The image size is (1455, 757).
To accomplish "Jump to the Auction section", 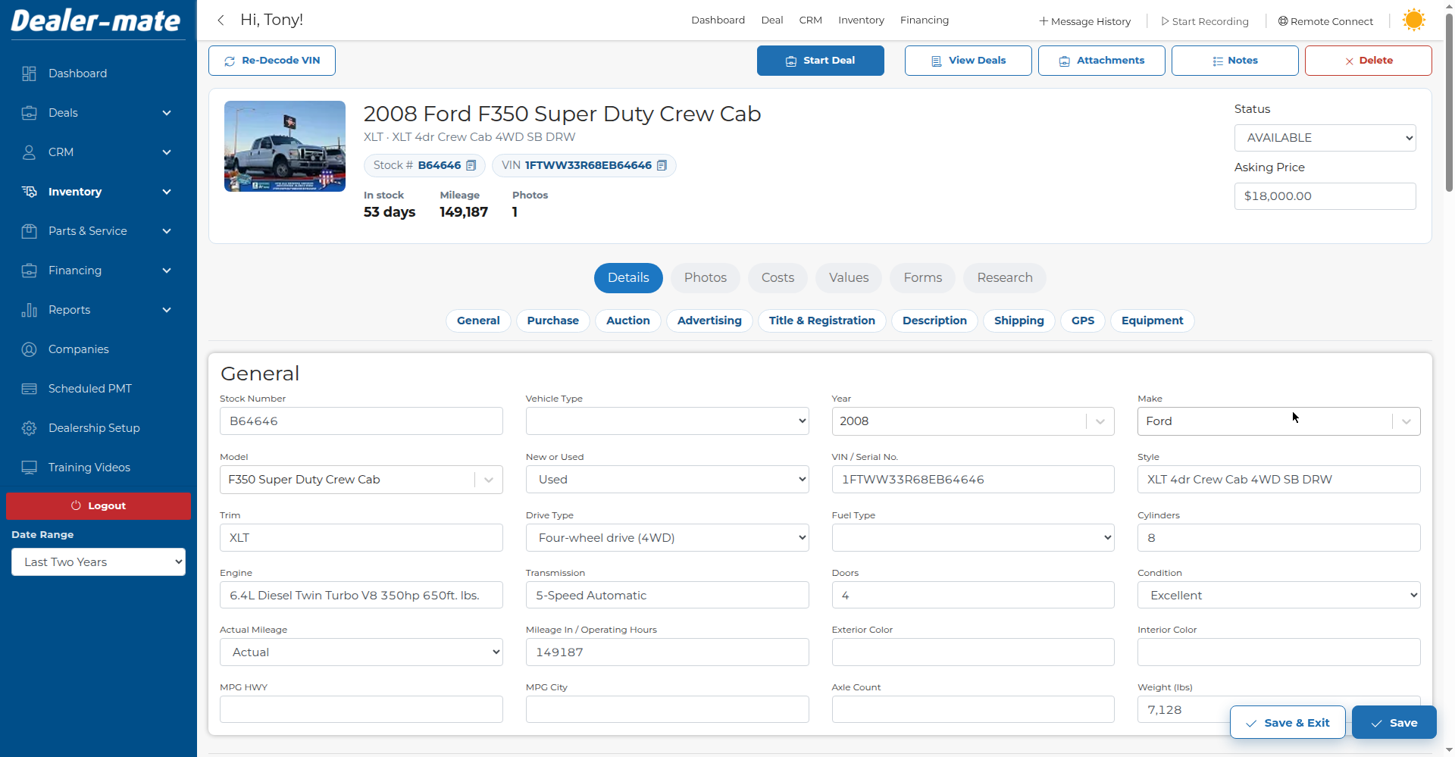I will (627, 321).
